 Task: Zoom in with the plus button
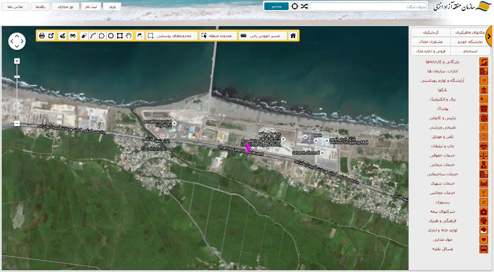(x=17, y=61)
